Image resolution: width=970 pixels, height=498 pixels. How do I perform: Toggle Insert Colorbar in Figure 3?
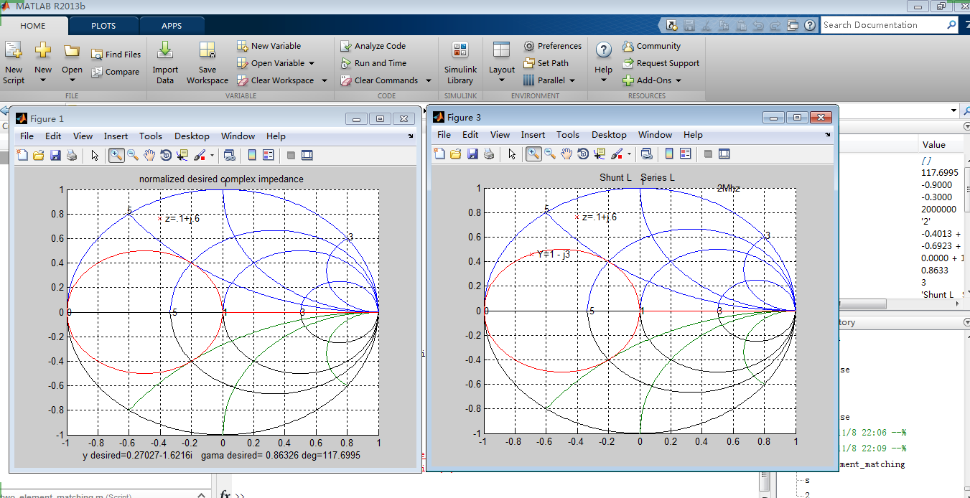pos(669,154)
